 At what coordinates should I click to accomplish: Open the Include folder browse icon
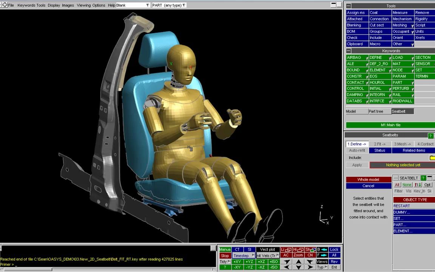click(432, 158)
